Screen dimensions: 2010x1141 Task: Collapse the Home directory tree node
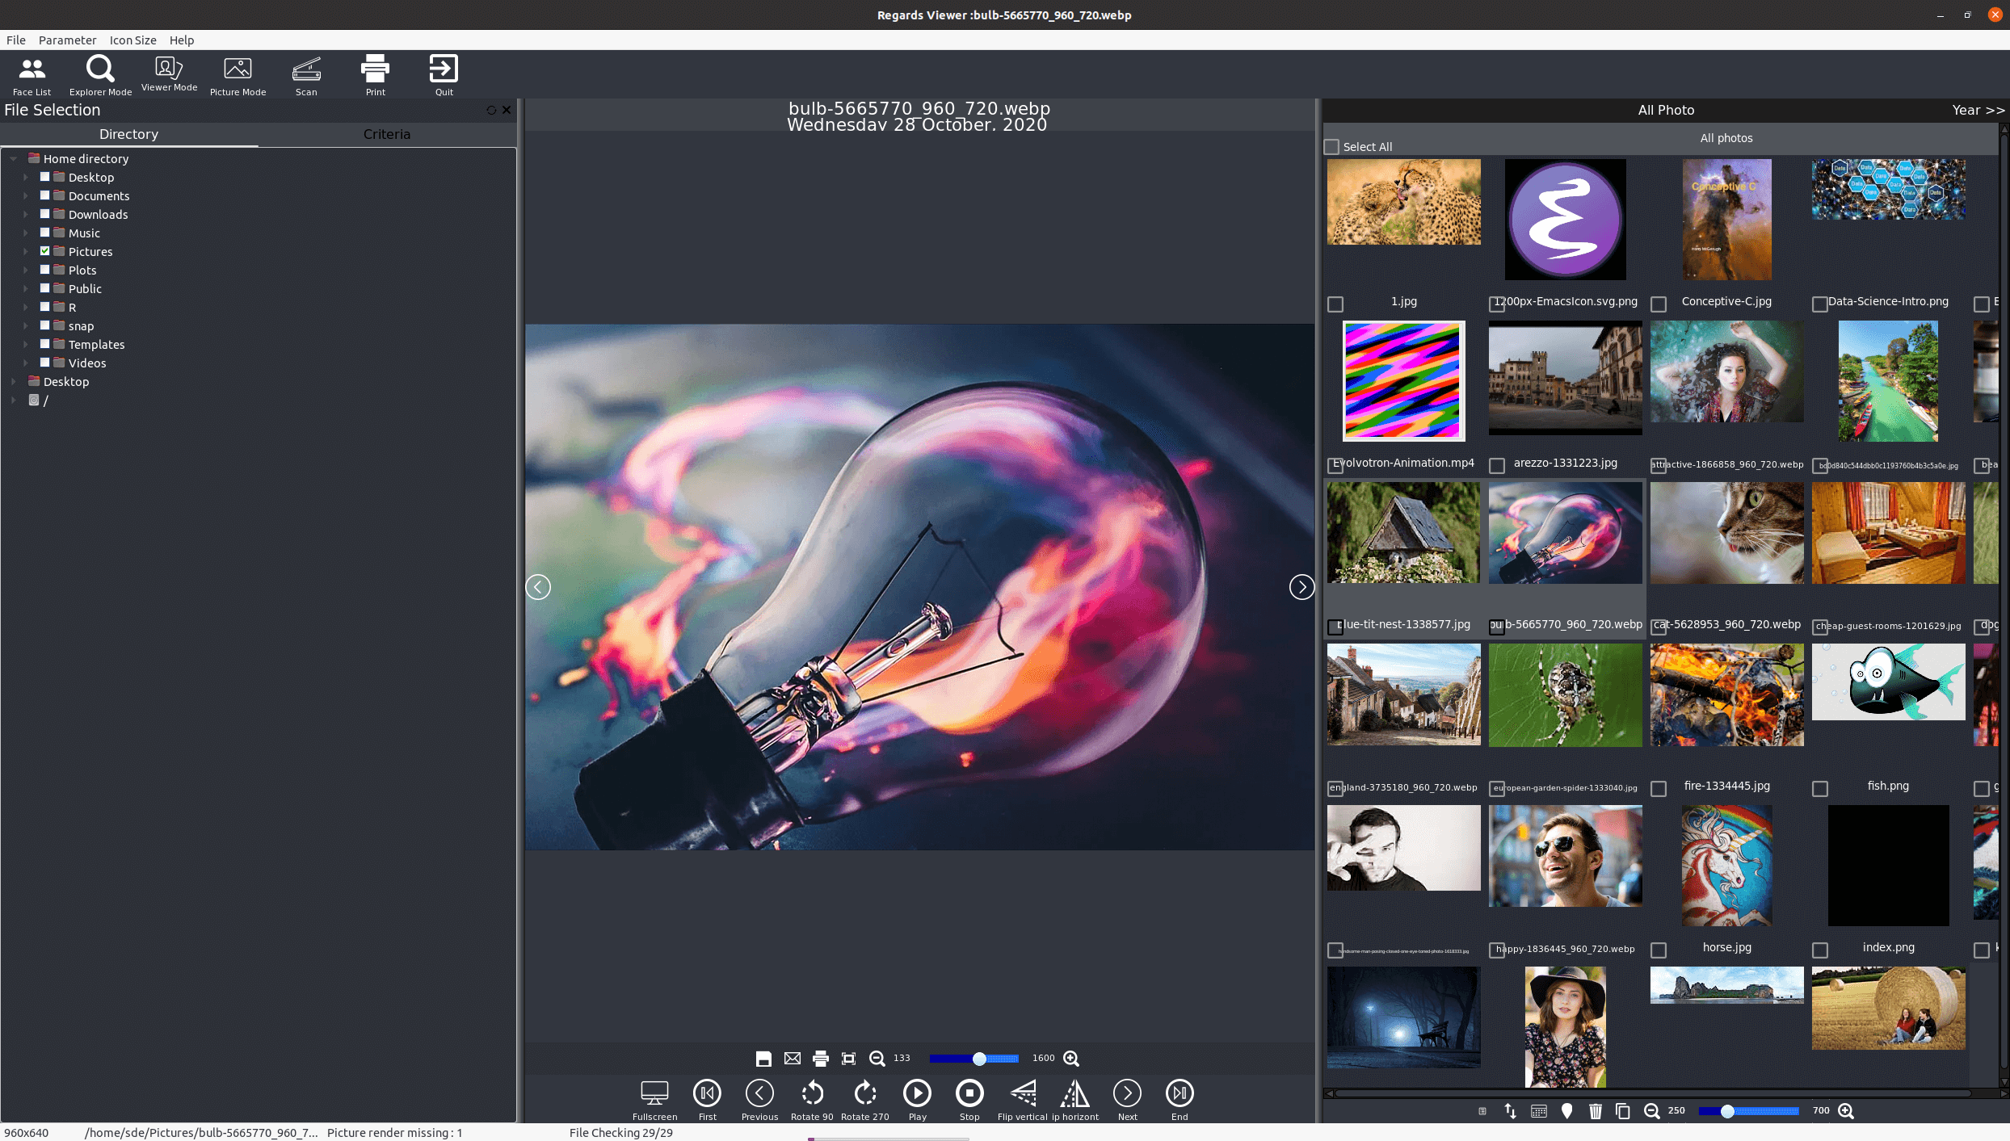click(x=14, y=159)
